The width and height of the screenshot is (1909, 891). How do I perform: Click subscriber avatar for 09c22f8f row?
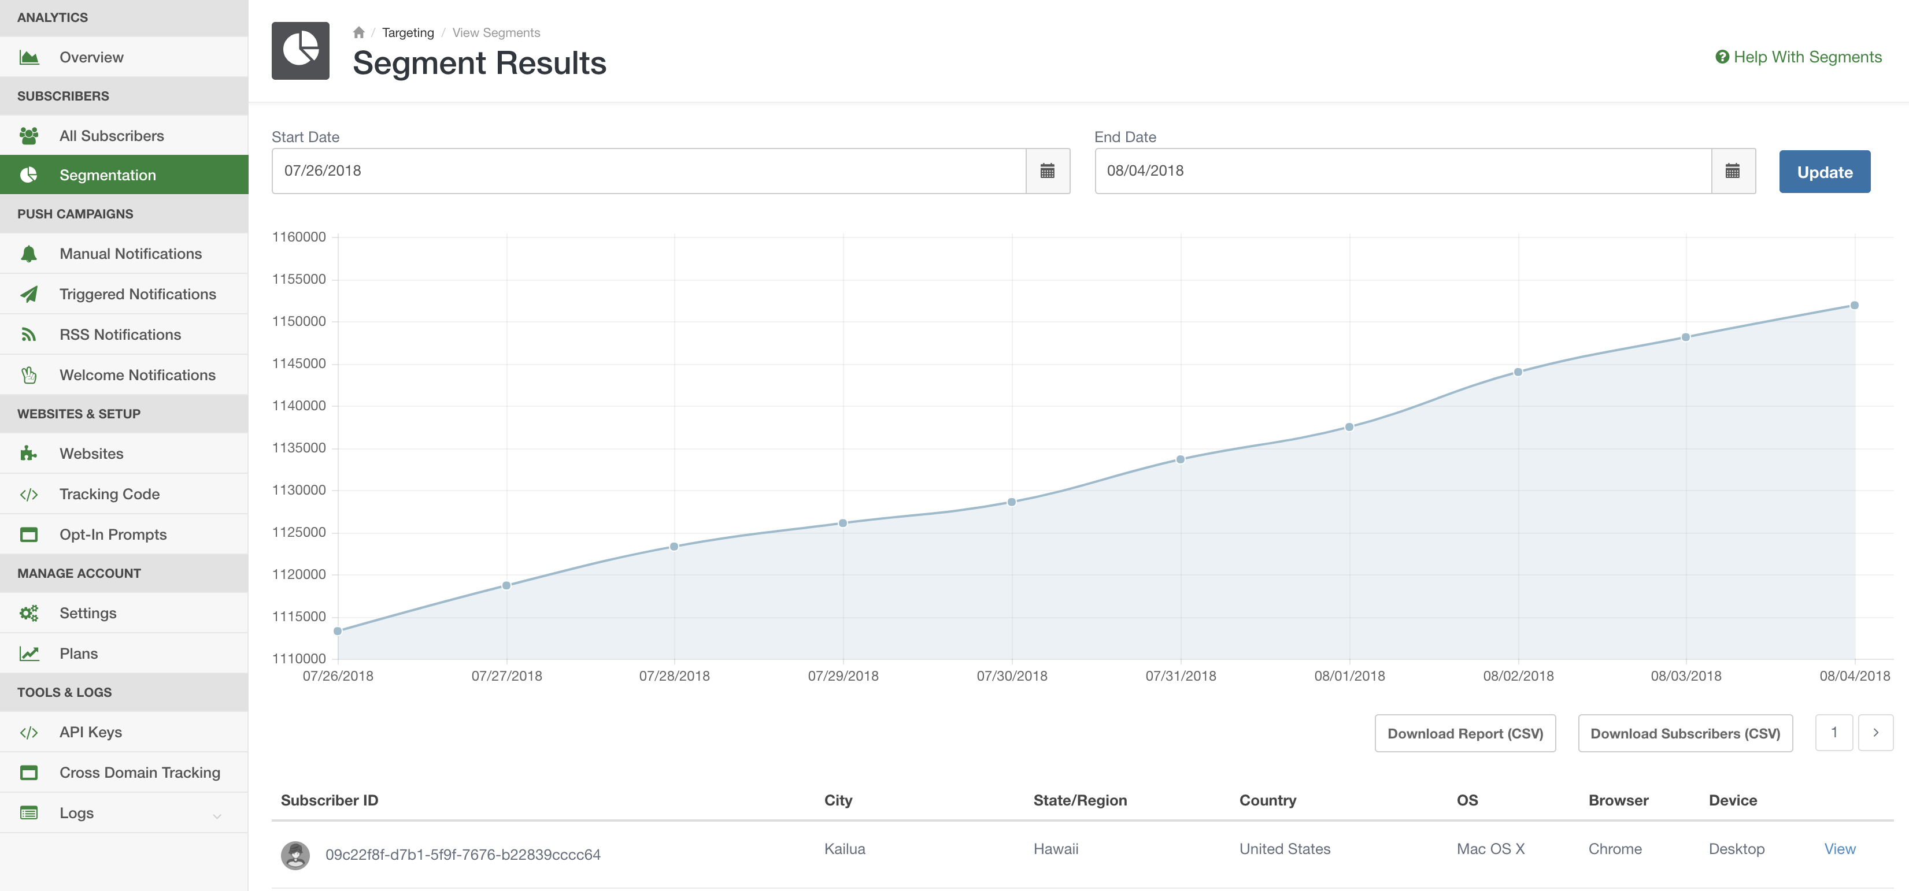tap(295, 855)
